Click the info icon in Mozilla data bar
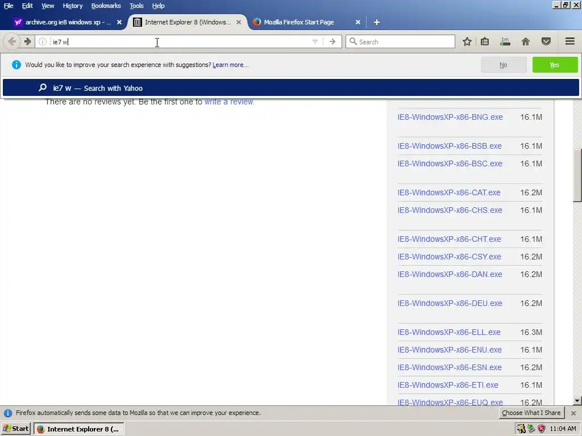The height and width of the screenshot is (436, 582). [8, 413]
